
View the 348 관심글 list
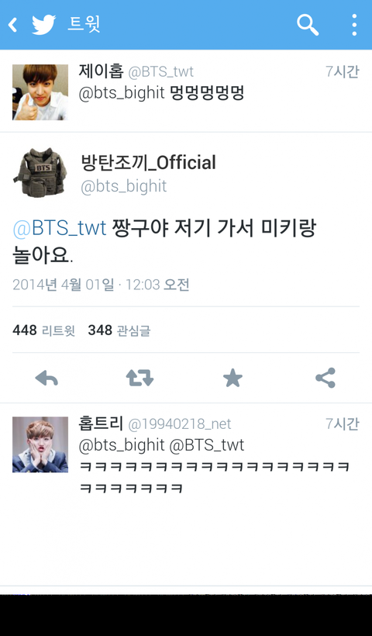click(119, 330)
